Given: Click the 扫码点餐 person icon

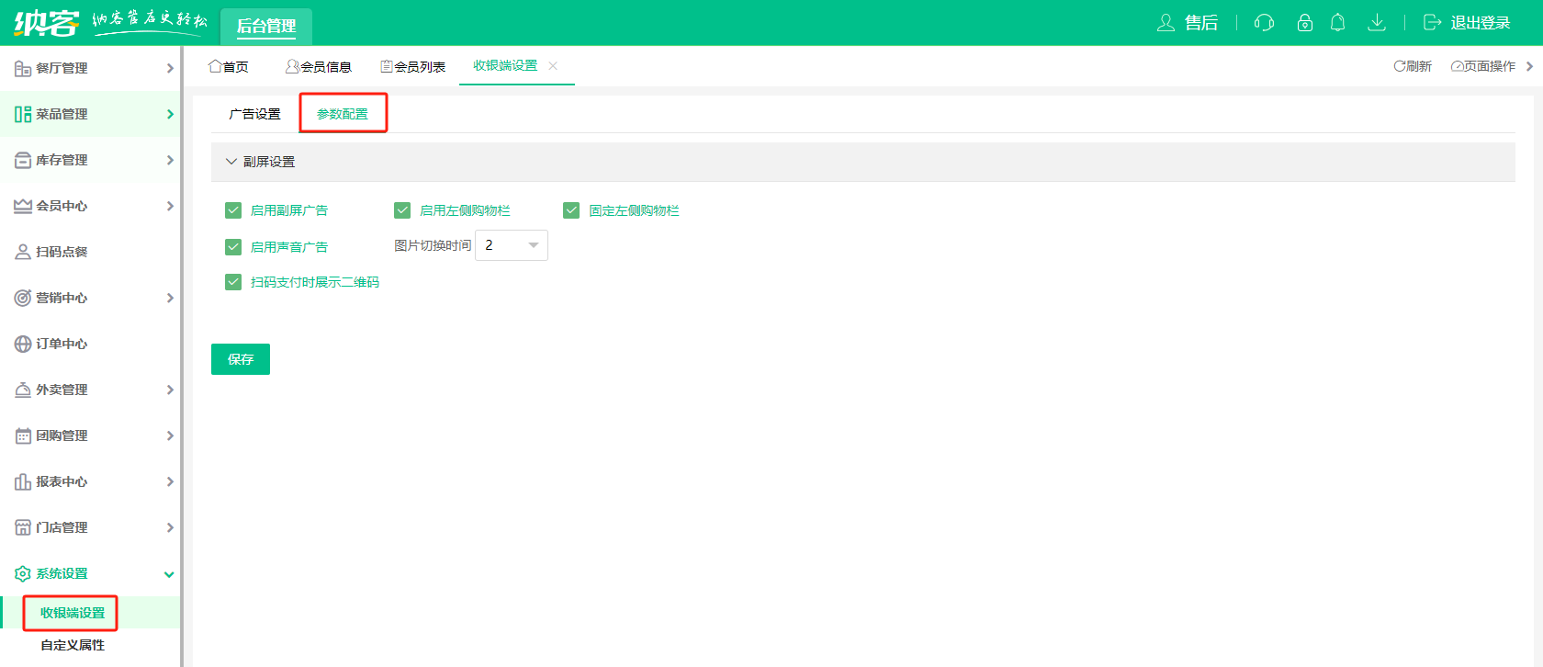Looking at the screenshot, I should pos(23,252).
